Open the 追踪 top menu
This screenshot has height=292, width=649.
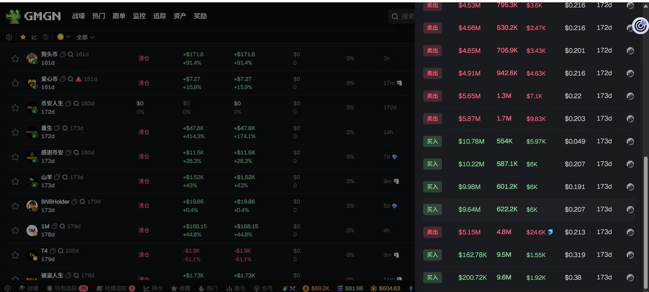(x=160, y=16)
